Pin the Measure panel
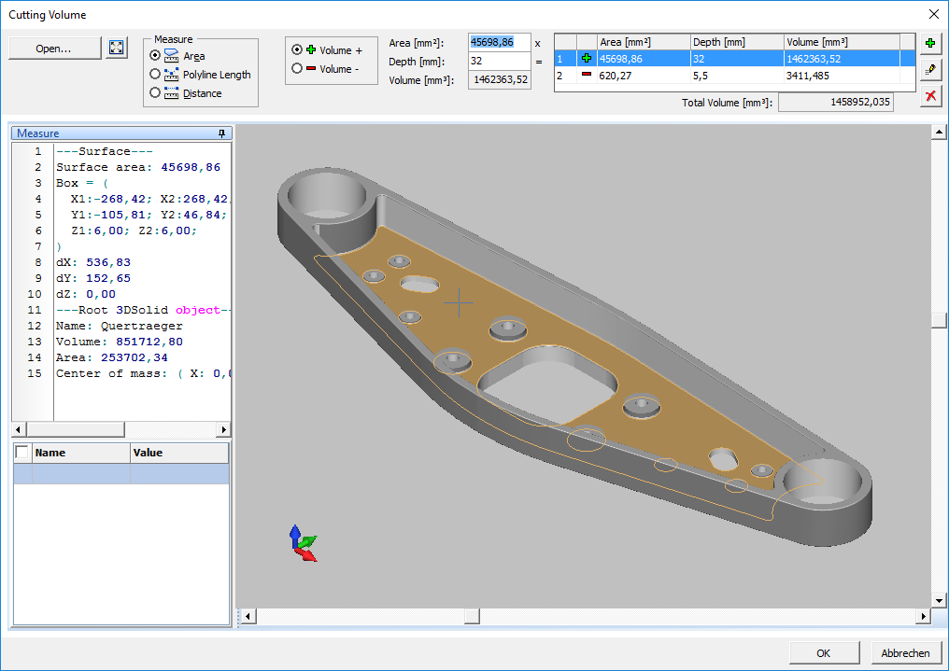This screenshot has width=949, height=671. coord(221,133)
